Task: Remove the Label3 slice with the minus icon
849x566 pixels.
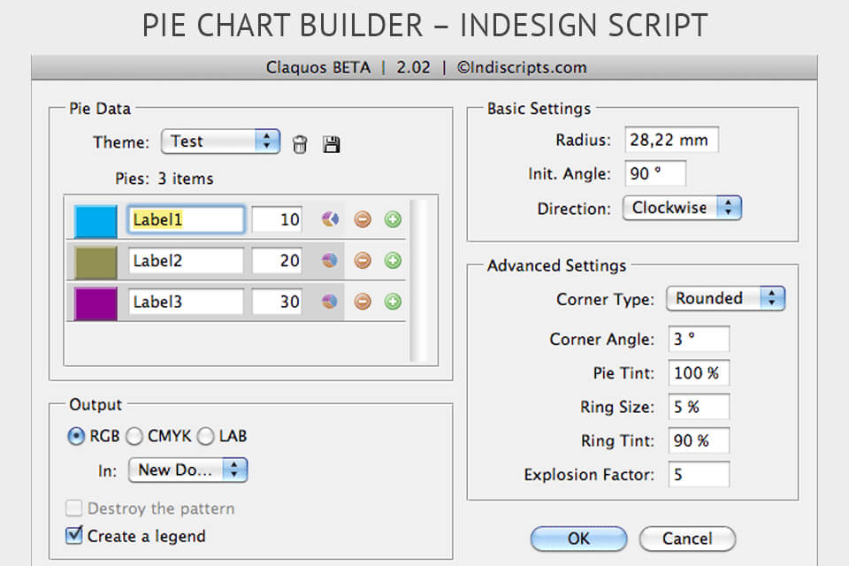Action: 363,302
